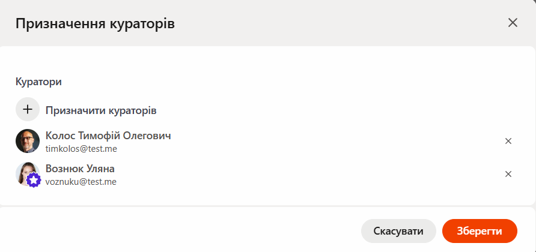
Task: Click the purple star badge on Вознюк's avatar
Action: 33,180
